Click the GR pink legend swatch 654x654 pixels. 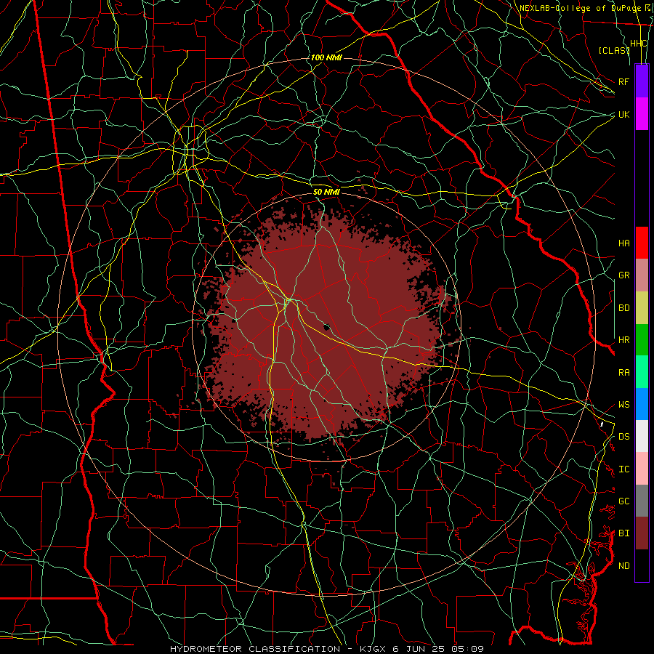(642, 275)
